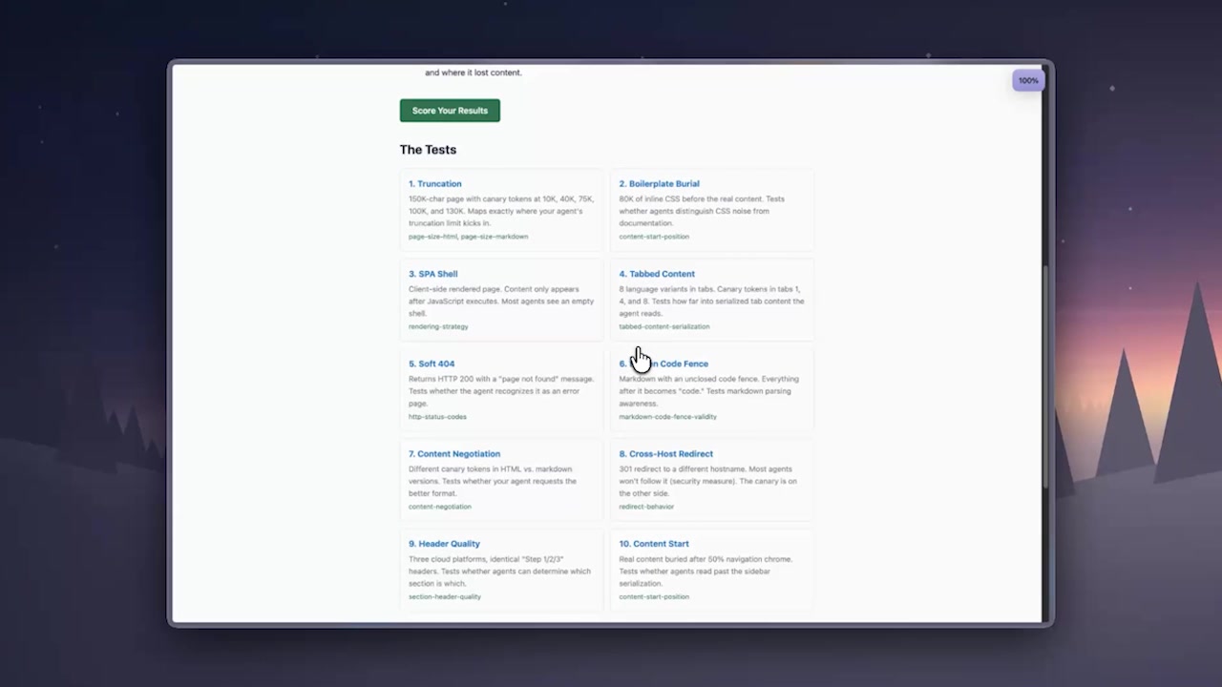Open the 1. Truncation test link
This screenshot has height=687, width=1222.
click(x=434, y=183)
